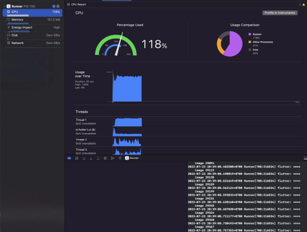The height and width of the screenshot is (232, 307).
Task: Click the Network globe icon in sidebar
Action: pyautogui.click(x=9, y=43)
